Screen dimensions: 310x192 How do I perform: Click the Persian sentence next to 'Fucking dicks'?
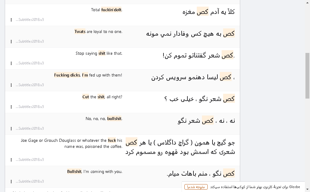point(193,77)
